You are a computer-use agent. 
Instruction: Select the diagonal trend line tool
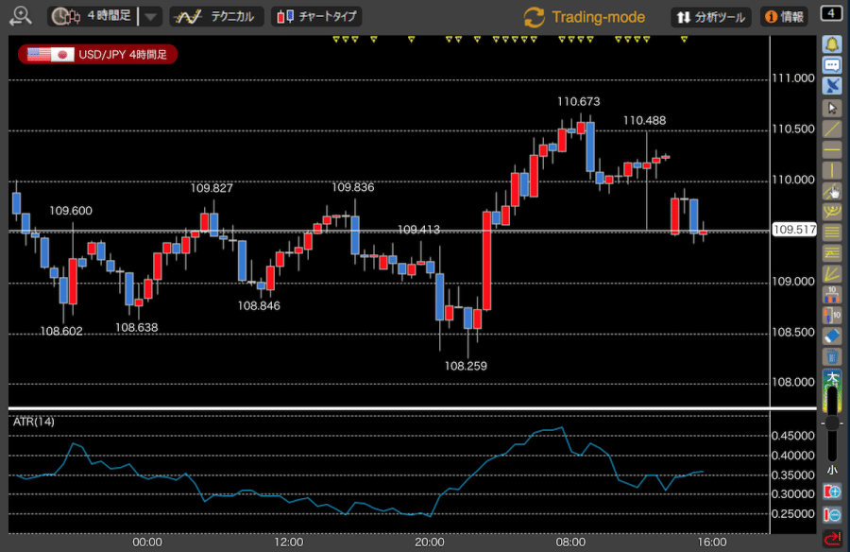click(x=832, y=129)
